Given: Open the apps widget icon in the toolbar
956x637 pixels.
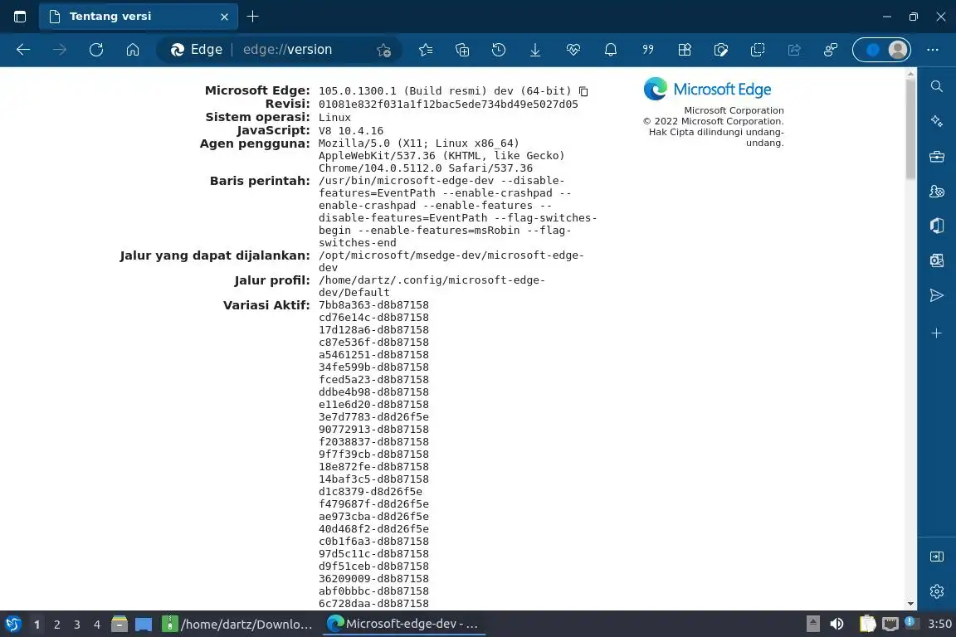Looking at the screenshot, I should [x=685, y=50].
